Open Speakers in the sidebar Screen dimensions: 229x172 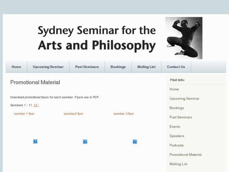[177, 136]
